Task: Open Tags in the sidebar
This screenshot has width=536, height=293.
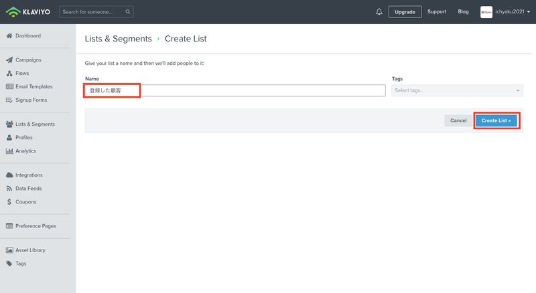Action: tap(21, 264)
